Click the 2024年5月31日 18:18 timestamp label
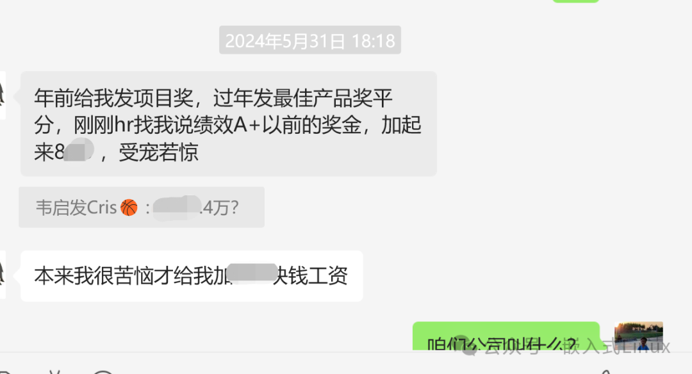The width and height of the screenshot is (692, 374). coord(310,40)
